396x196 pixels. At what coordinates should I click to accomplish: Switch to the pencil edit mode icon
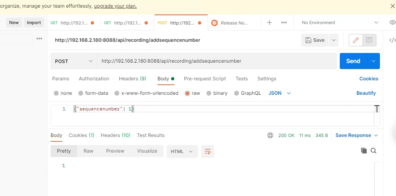point(355,40)
